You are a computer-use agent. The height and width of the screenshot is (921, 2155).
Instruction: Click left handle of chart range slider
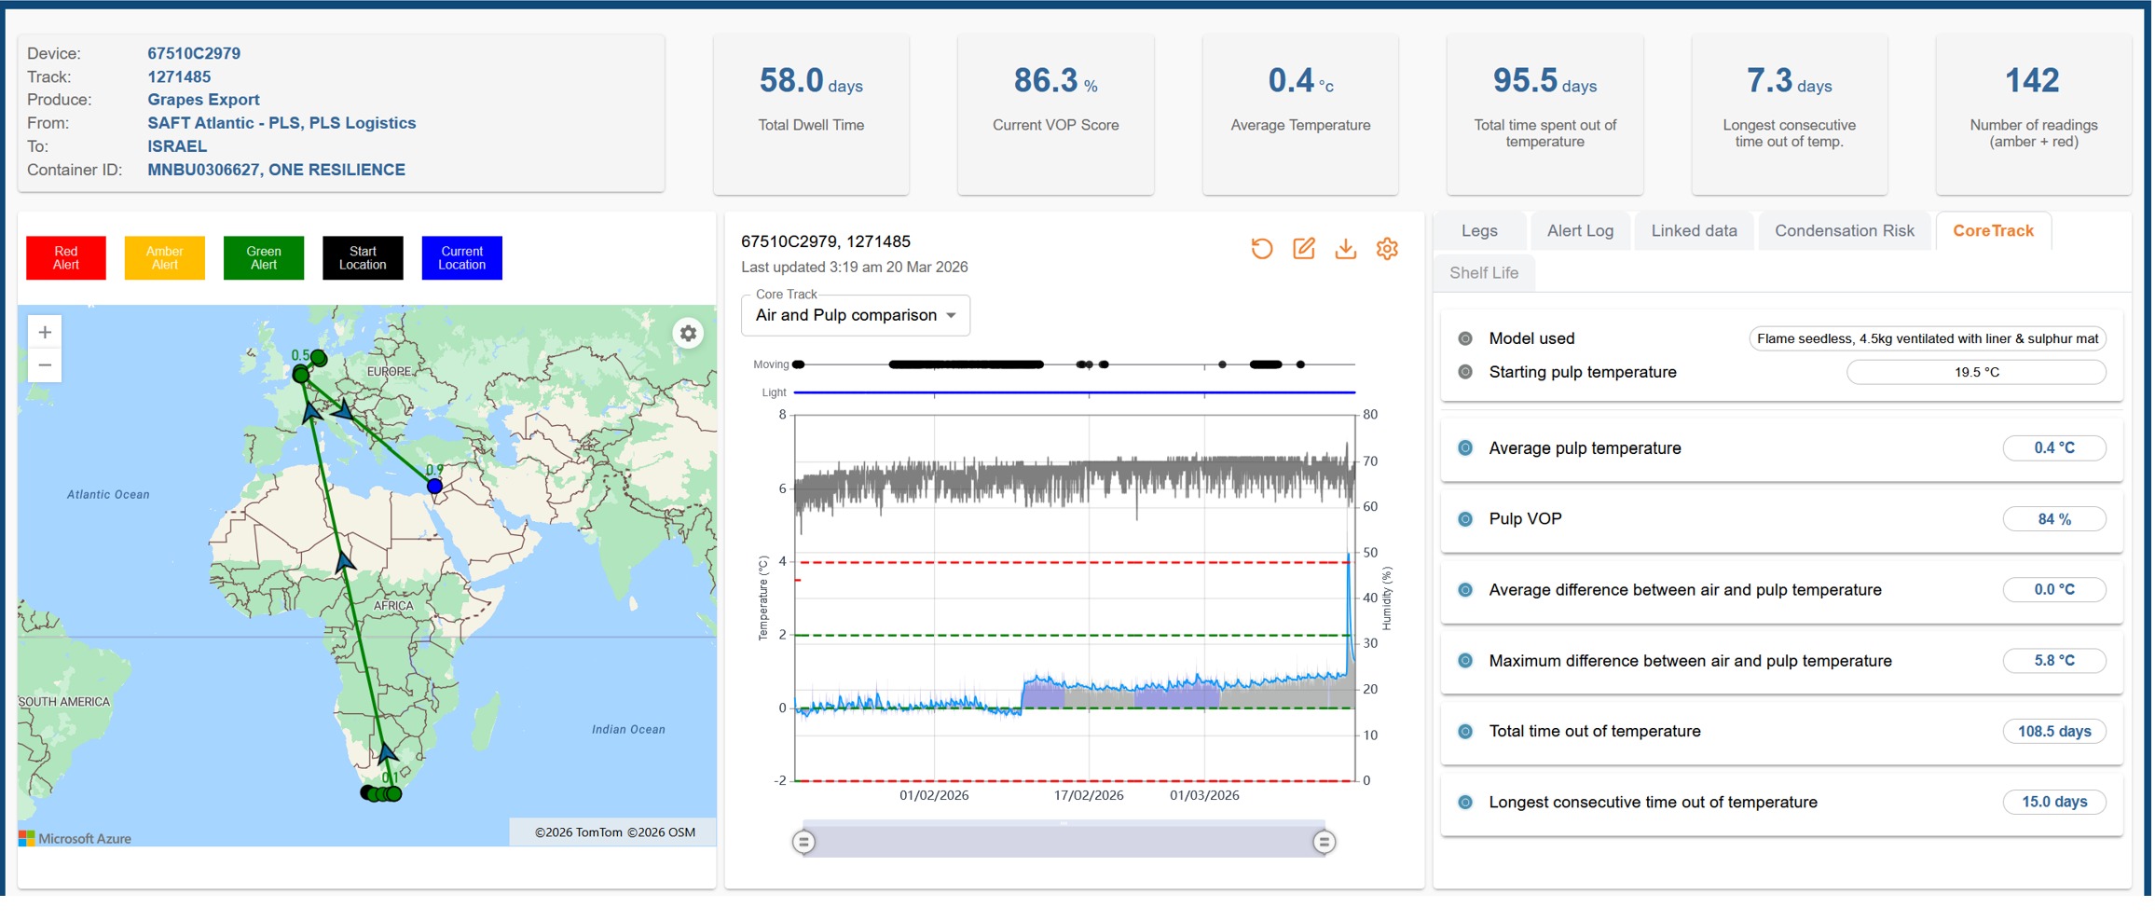[803, 842]
